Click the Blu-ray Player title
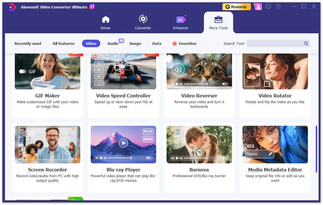Screen dimensions: 323x205 coord(124,170)
